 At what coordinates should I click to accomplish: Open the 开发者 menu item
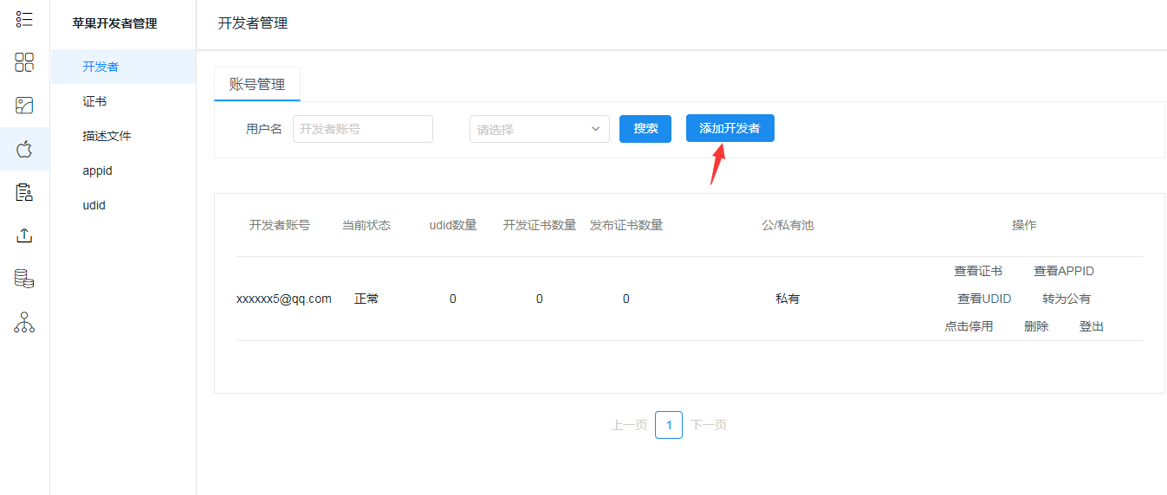(123, 67)
